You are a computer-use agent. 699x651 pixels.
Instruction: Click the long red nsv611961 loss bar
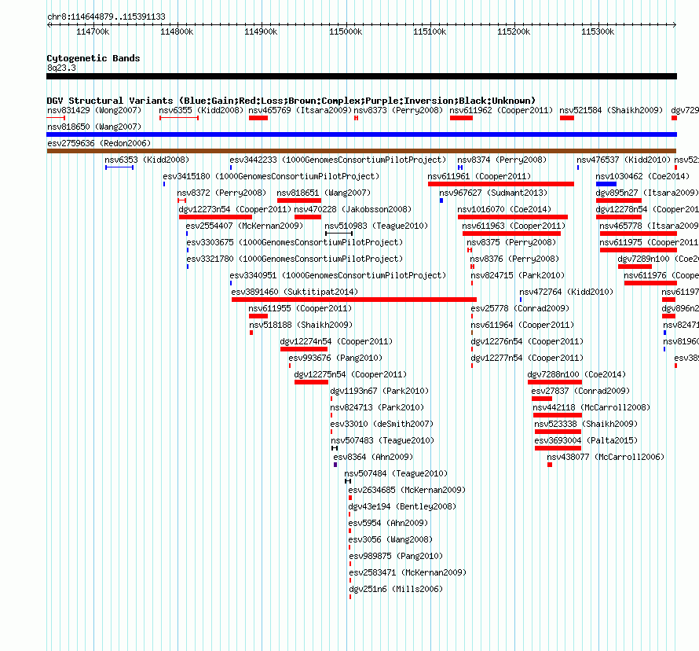[x=500, y=184]
